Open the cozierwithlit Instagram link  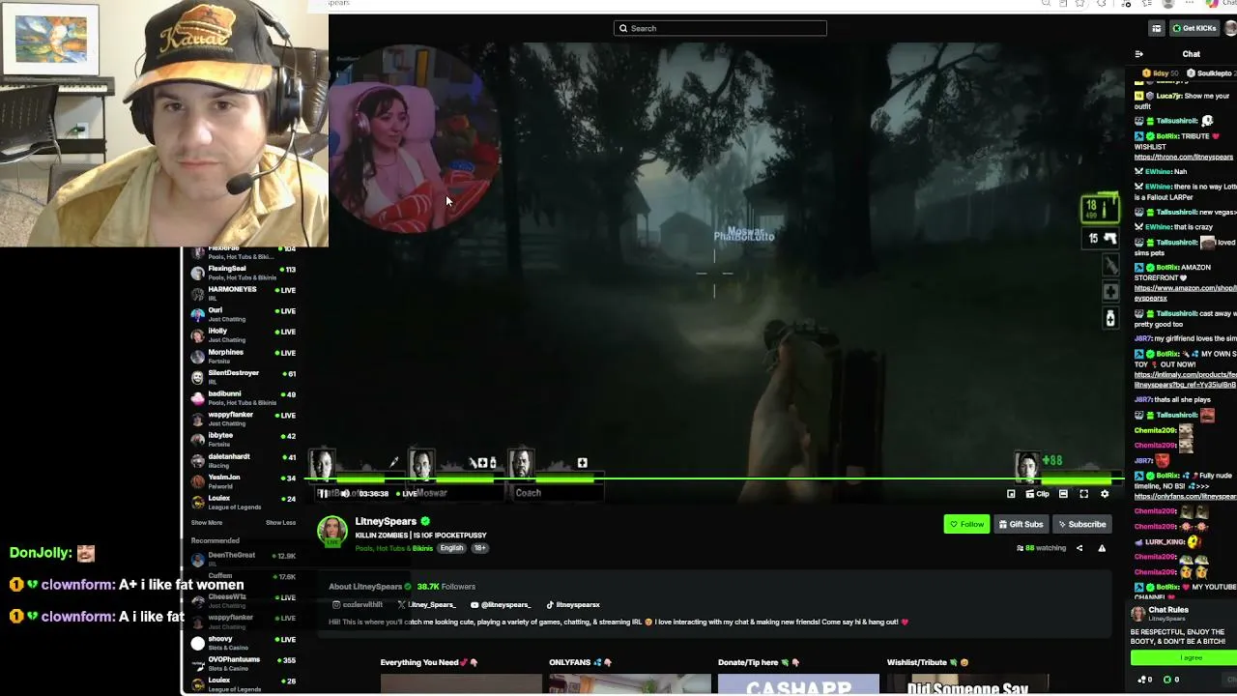pyautogui.click(x=358, y=605)
